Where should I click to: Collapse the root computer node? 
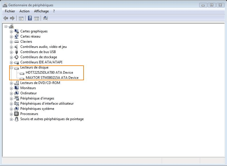point(6,26)
